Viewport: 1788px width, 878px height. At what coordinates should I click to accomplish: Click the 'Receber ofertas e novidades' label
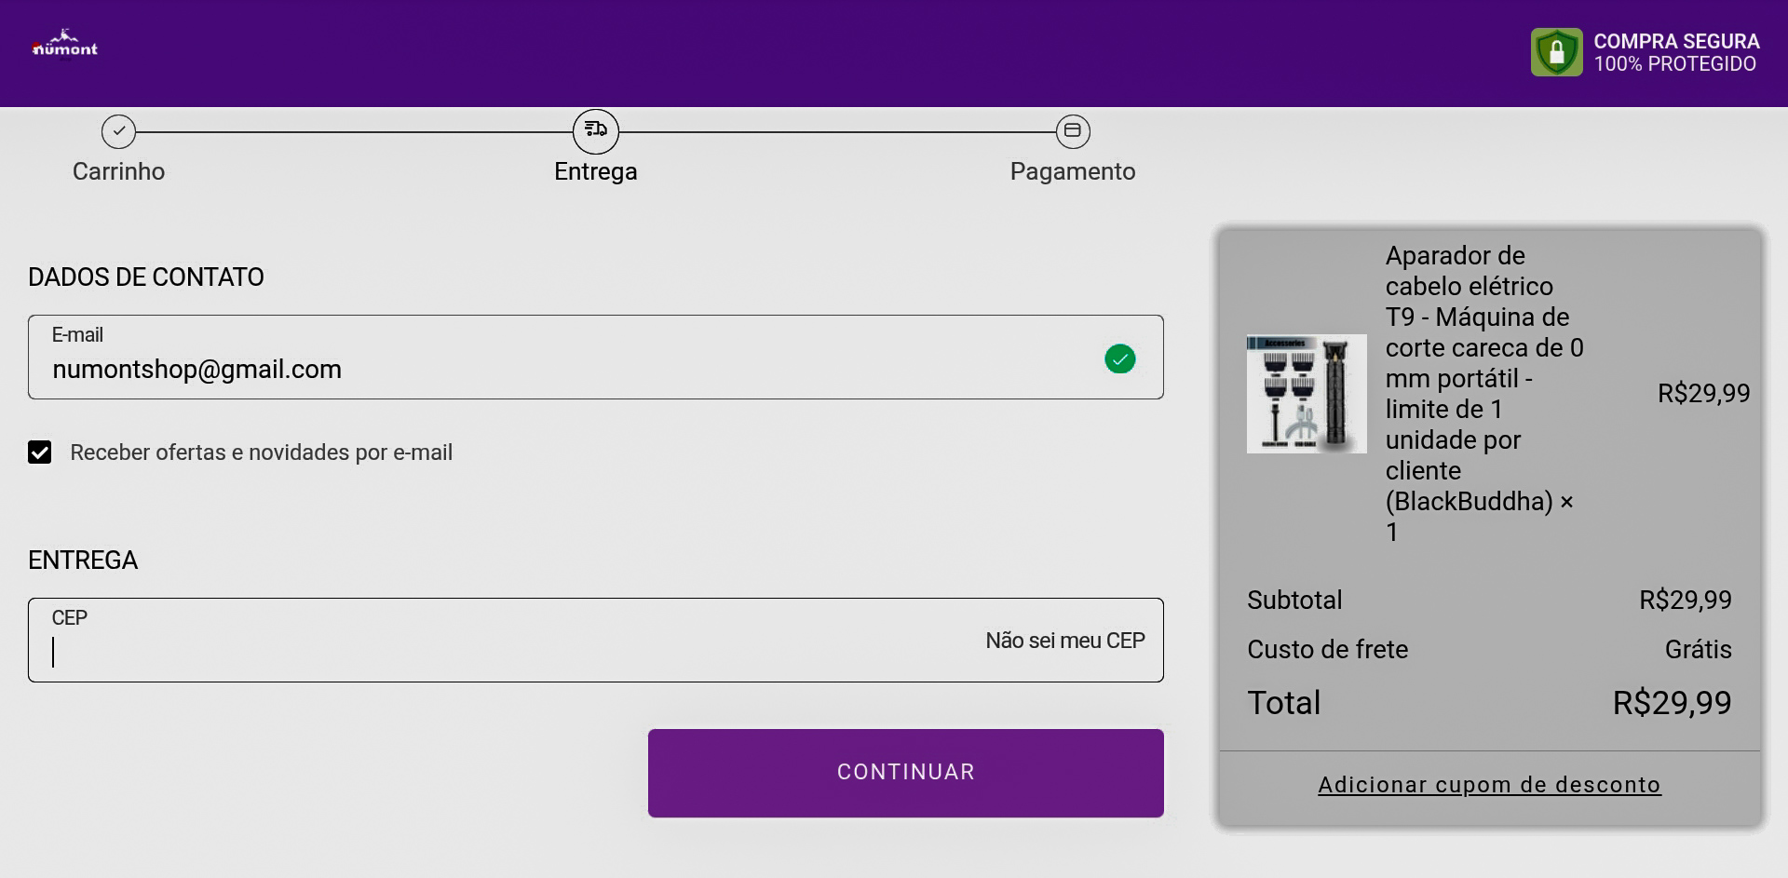click(x=261, y=453)
